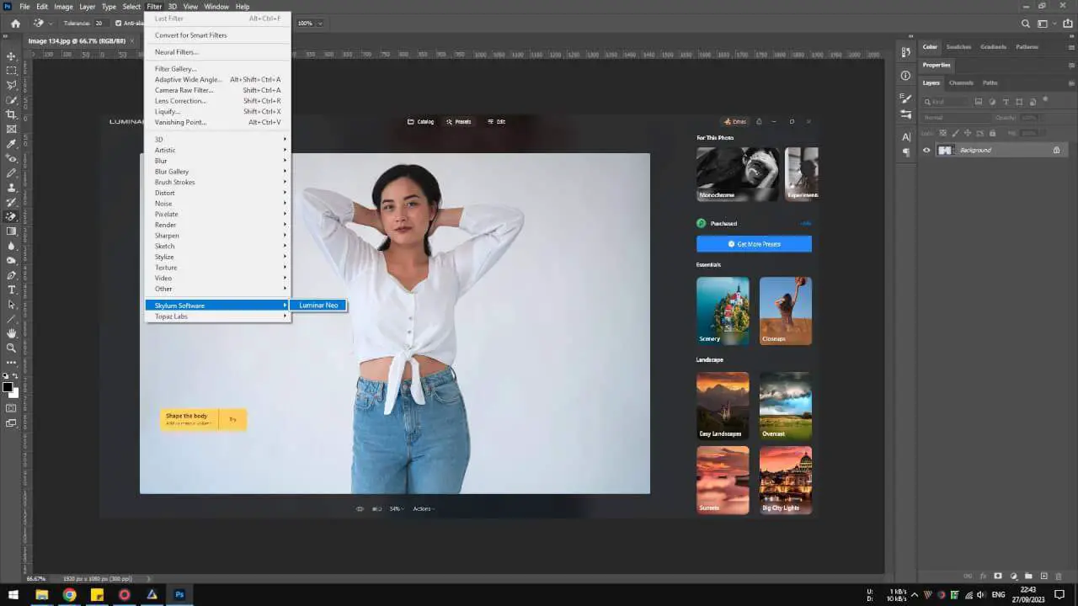This screenshot has height=606, width=1078.
Task: Open the foreground color swatch
Action: (8, 387)
